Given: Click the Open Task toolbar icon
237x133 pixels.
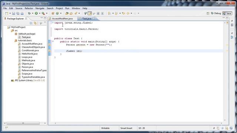Looking at the screenshot, I should click(x=71, y=13).
